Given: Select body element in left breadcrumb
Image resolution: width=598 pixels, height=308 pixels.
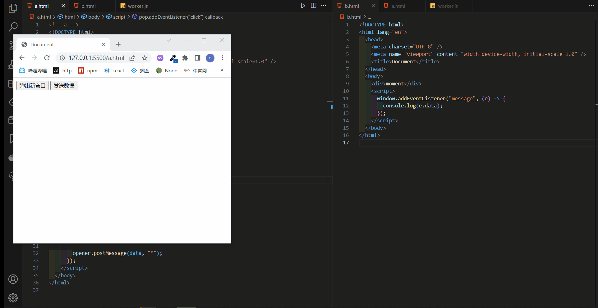Looking at the screenshot, I should (x=90, y=17).
